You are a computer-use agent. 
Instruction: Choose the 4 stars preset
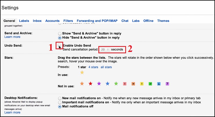(93, 67)
